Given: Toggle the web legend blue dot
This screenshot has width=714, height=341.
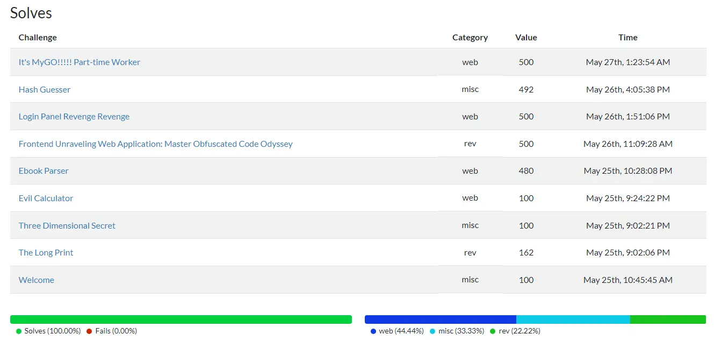Looking at the screenshot, I should pyautogui.click(x=373, y=331).
